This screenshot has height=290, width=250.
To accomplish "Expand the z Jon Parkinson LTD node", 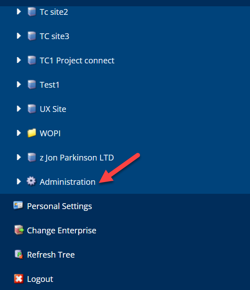I will pyautogui.click(x=19, y=157).
